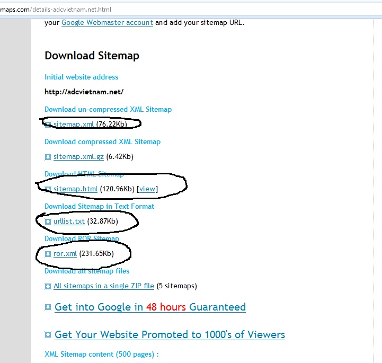The height and width of the screenshot is (363, 382).
Task: Click arrow icon beside All sitemaps ZIP
Action: [x=48, y=286]
